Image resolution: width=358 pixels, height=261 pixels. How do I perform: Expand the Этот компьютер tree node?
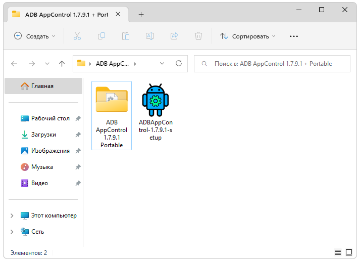coord(12,215)
